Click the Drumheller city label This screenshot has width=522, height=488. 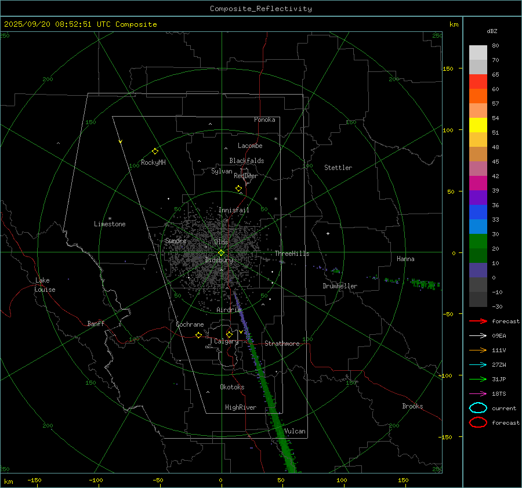point(340,286)
